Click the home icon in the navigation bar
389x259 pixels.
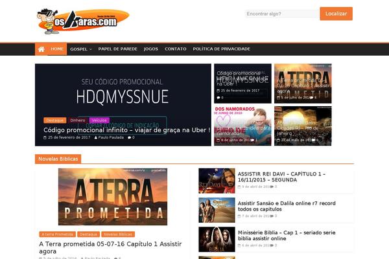pos(41,49)
